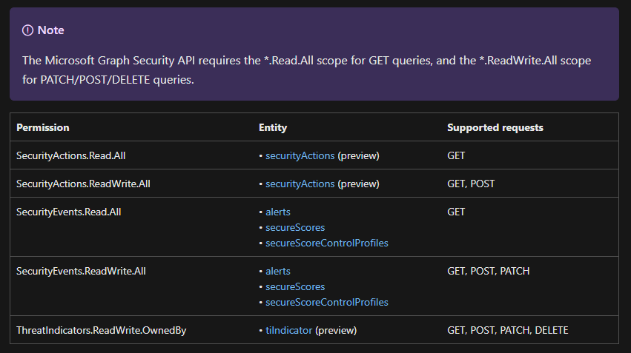
Task: Open the tiIndicator link
Action: point(288,331)
